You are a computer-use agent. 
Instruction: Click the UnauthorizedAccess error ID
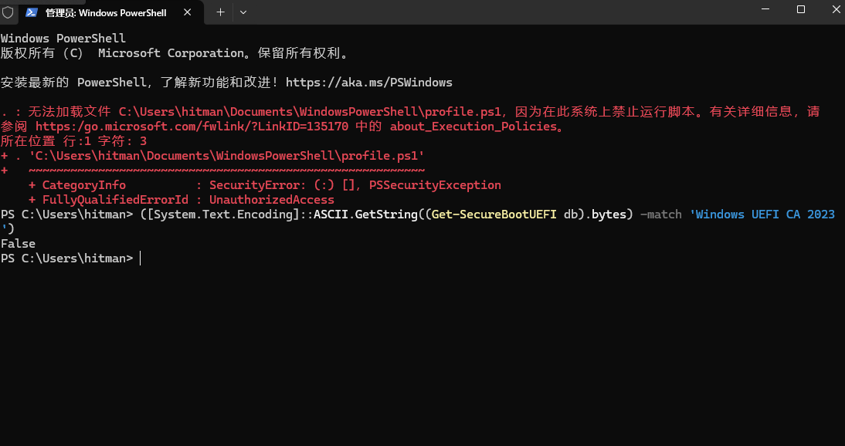pos(272,200)
